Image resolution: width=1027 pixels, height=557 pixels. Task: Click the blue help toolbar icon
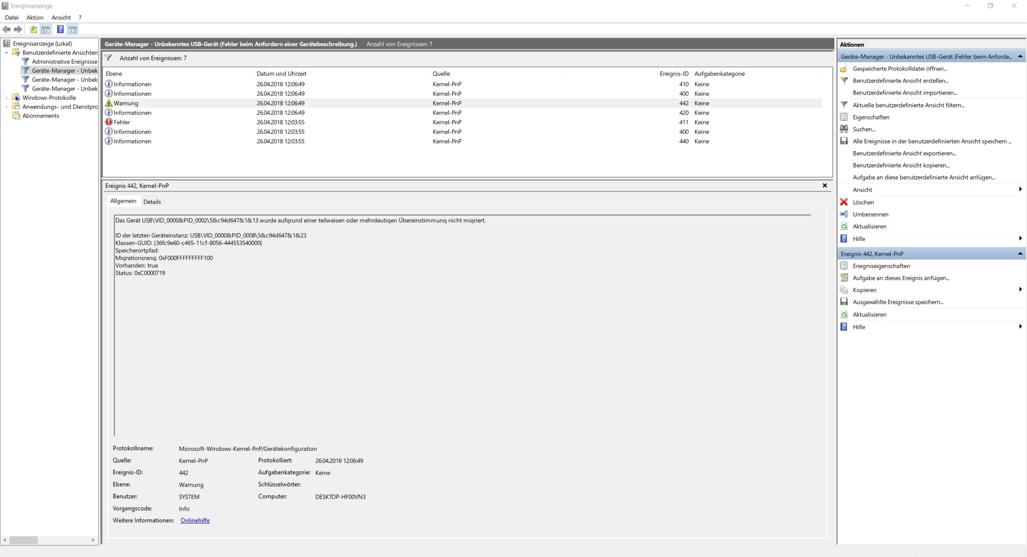(60, 29)
